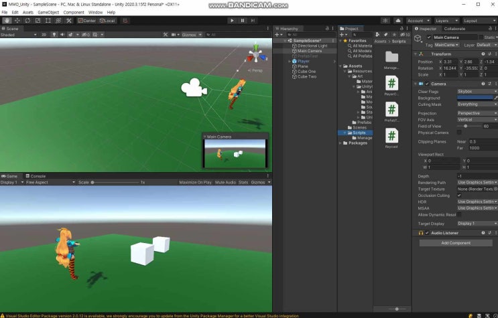
Task: Open the Collab cloud services icon
Action: (398, 21)
